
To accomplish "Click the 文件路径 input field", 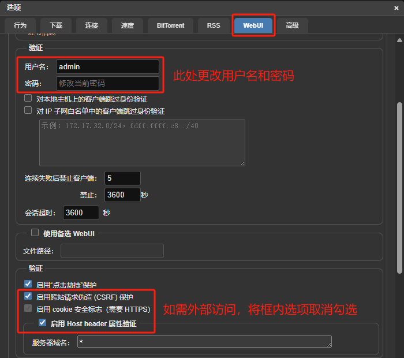I will (112, 251).
